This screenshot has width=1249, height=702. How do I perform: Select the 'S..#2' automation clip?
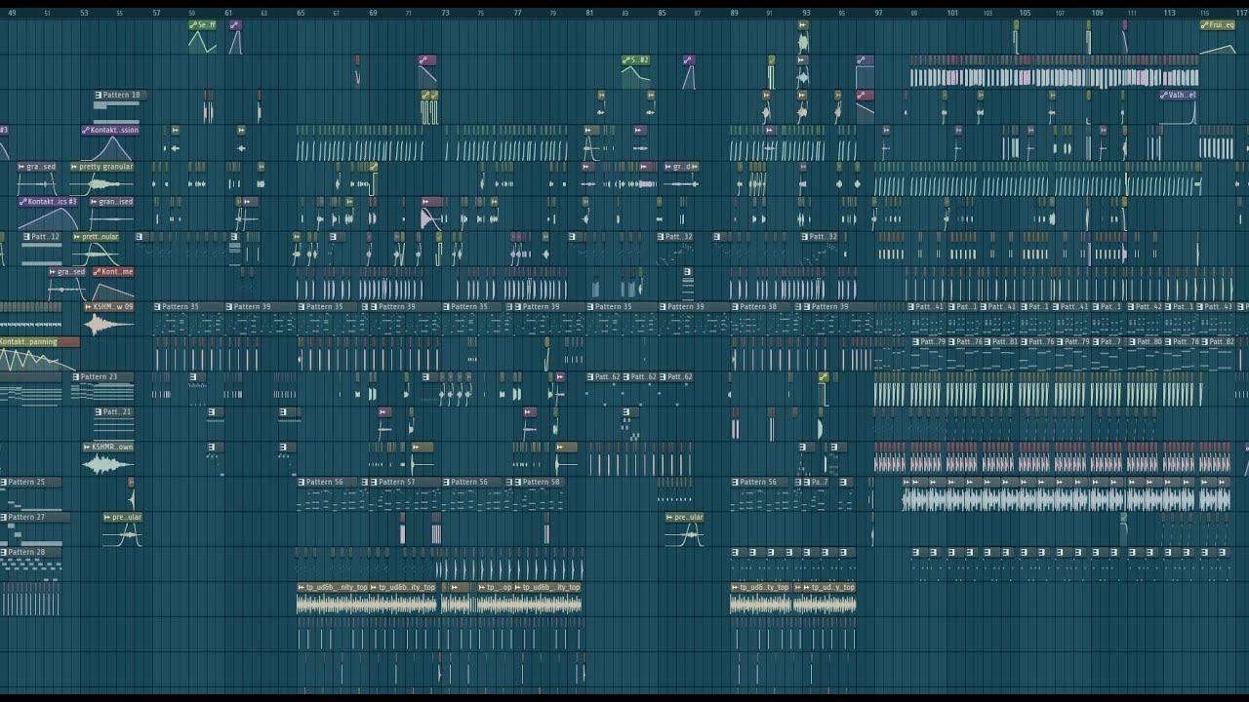(635, 59)
